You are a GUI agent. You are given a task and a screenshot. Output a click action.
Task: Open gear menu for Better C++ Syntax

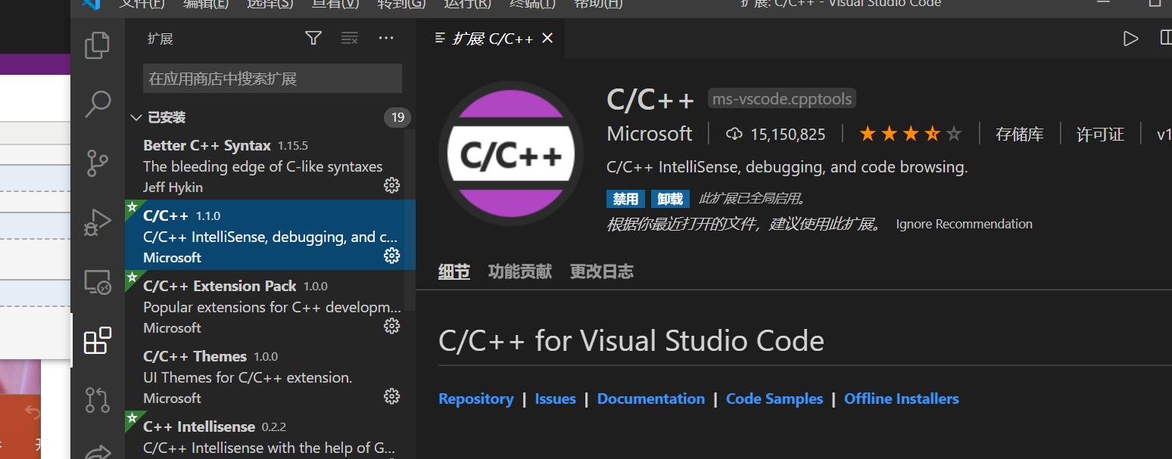click(391, 185)
